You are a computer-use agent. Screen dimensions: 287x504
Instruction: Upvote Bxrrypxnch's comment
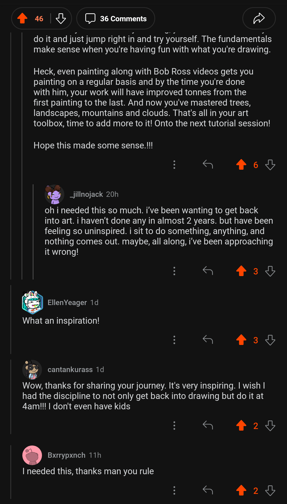pyautogui.click(x=241, y=490)
